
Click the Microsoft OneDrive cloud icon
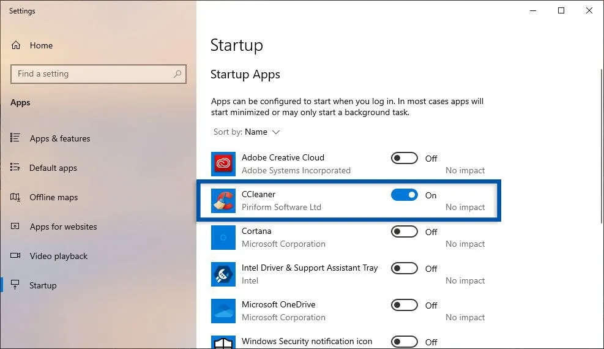point(223,311)
